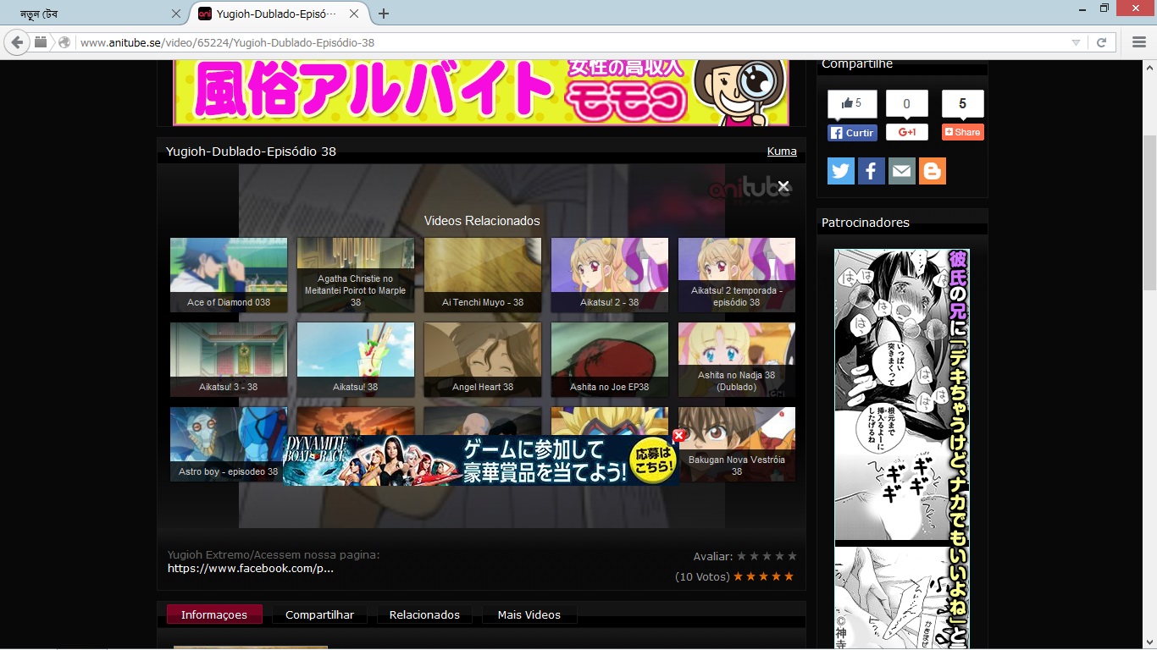This screenshot has width=1157, height=650.
Task: Select the Yugioh-Dublado browser tab
Action: click(280, 14)
